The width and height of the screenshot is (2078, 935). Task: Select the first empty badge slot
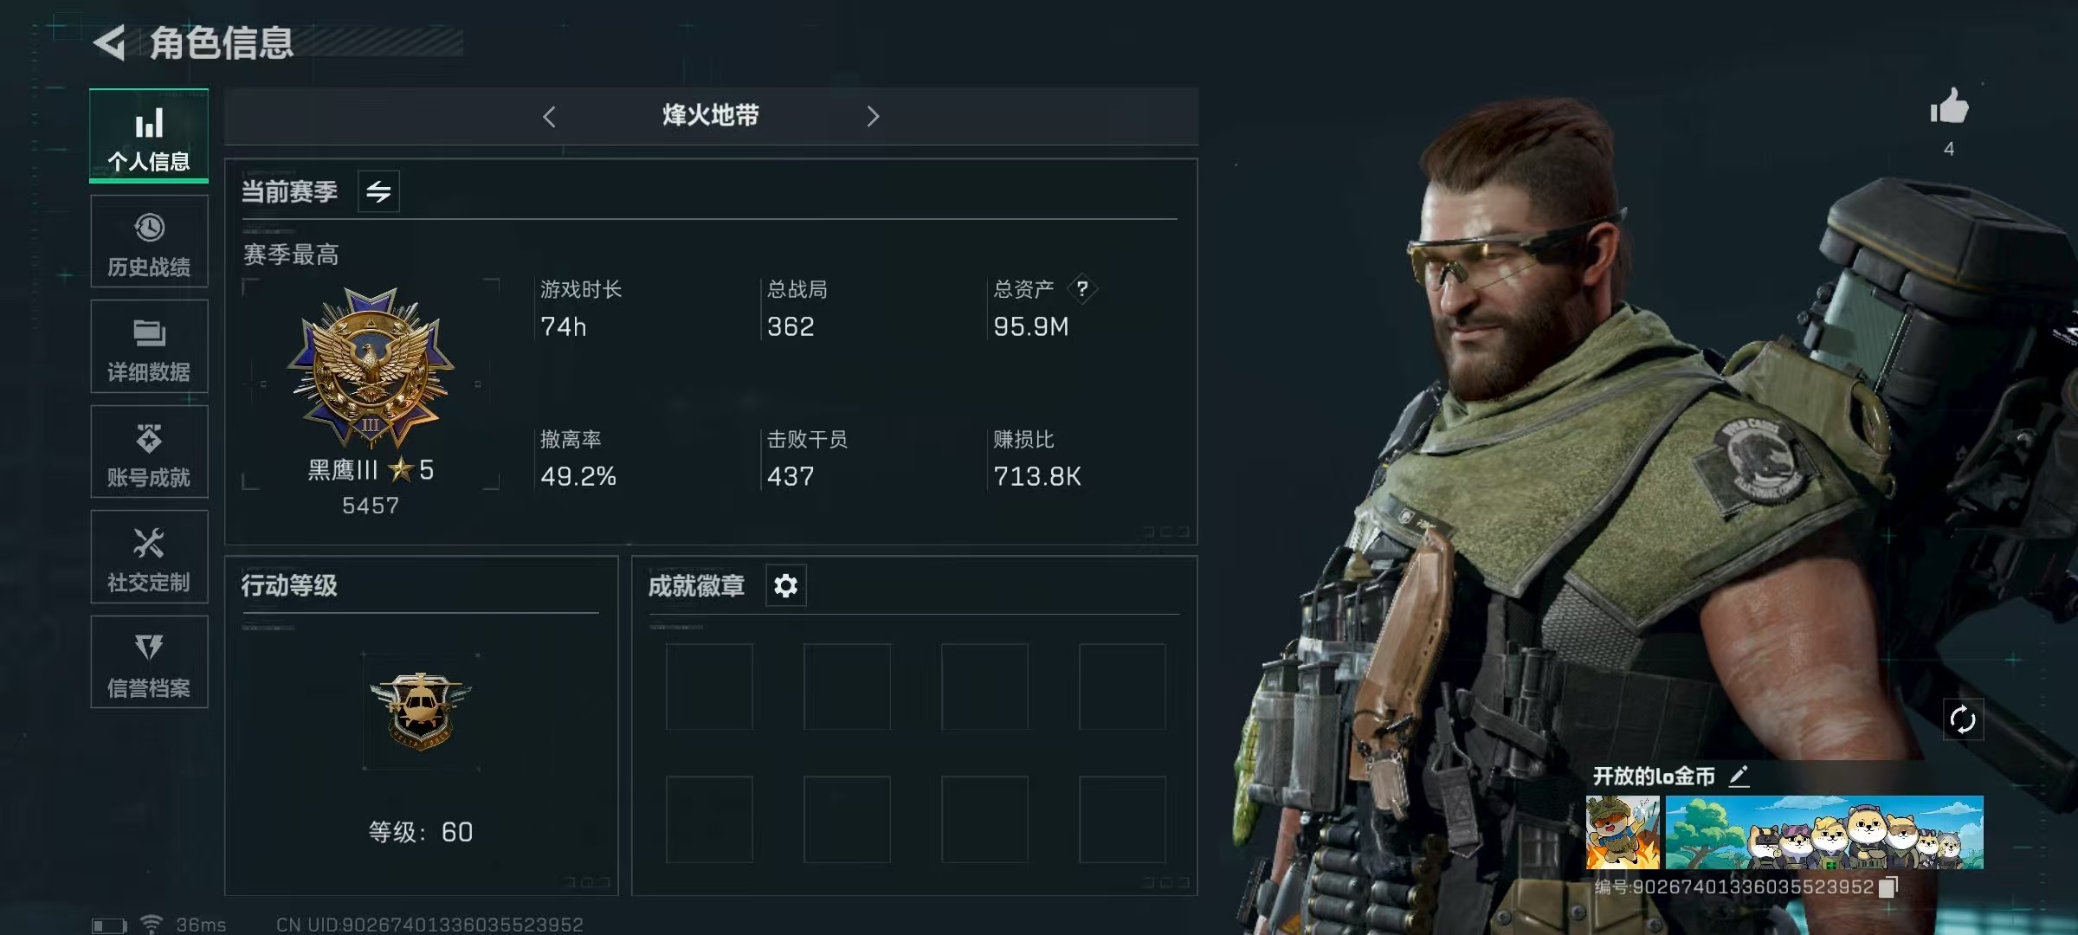tap(709, 687)
